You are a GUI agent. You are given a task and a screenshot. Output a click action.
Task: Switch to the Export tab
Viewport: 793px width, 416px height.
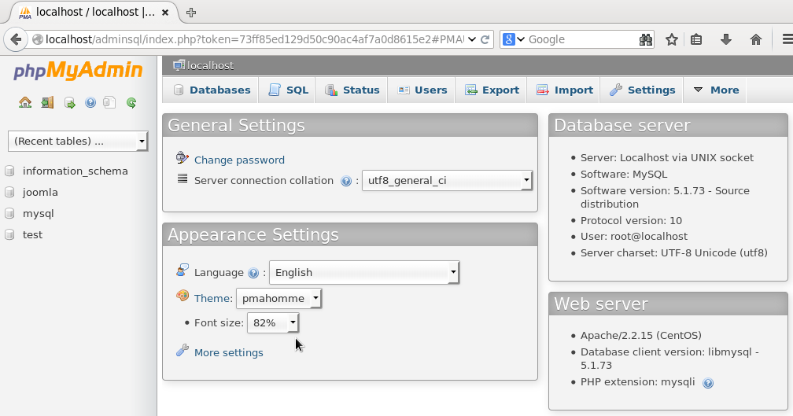click(491, 90)
